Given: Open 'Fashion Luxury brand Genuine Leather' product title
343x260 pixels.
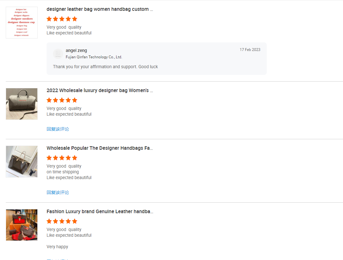Looking at the screenshot, I should 100,212.
